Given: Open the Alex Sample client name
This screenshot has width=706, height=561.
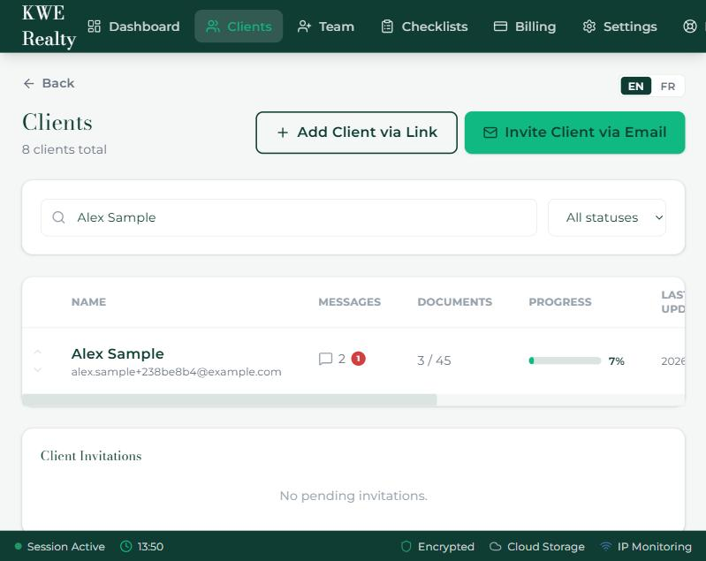Looking at the screenshot, I should [x=118, y=353].
